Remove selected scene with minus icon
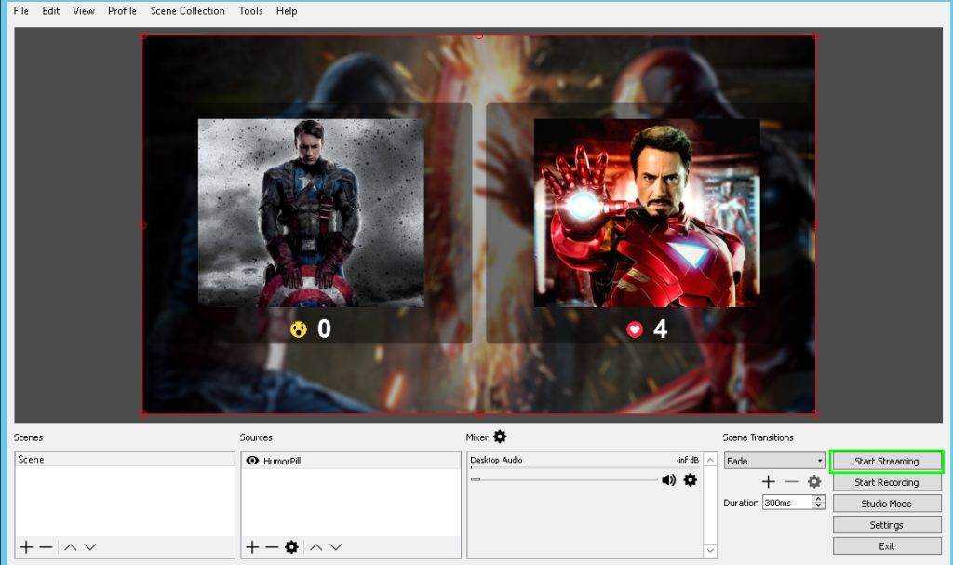953x565 pixels. pyautogui.click(x=46, y=547)
